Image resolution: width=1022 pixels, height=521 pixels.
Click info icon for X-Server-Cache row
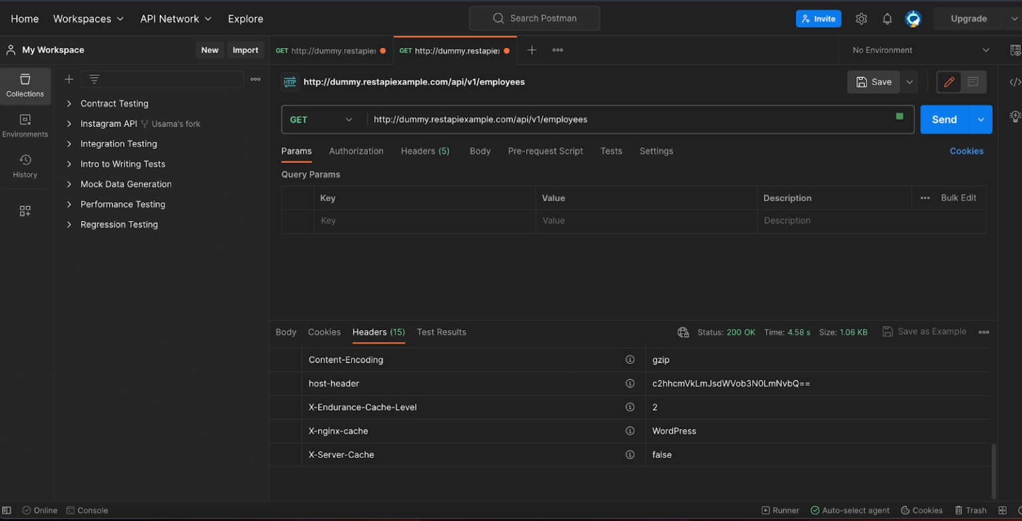pyautogui.click(x=629, y=454)
